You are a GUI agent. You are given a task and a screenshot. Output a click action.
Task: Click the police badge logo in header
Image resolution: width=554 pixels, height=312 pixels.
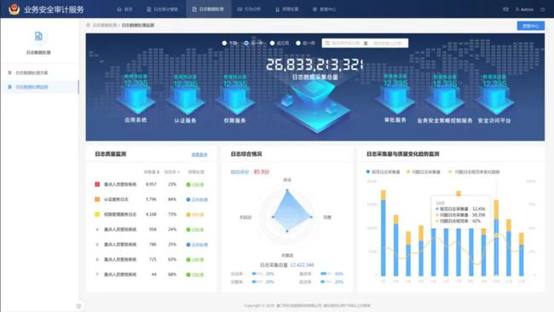(14, 9)
